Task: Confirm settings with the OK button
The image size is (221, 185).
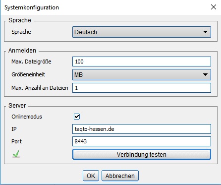Action: click(x=91, y=176)
